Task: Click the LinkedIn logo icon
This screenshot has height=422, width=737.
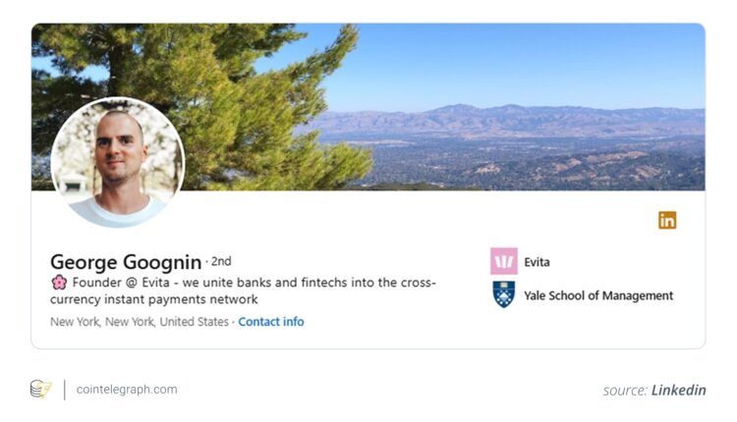Action: (x=667, y=220)
